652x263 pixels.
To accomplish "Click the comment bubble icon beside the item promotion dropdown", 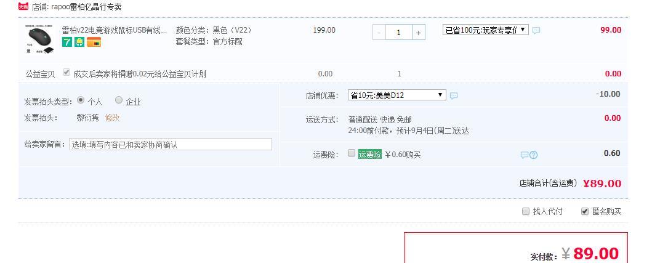I will (536, 30).
